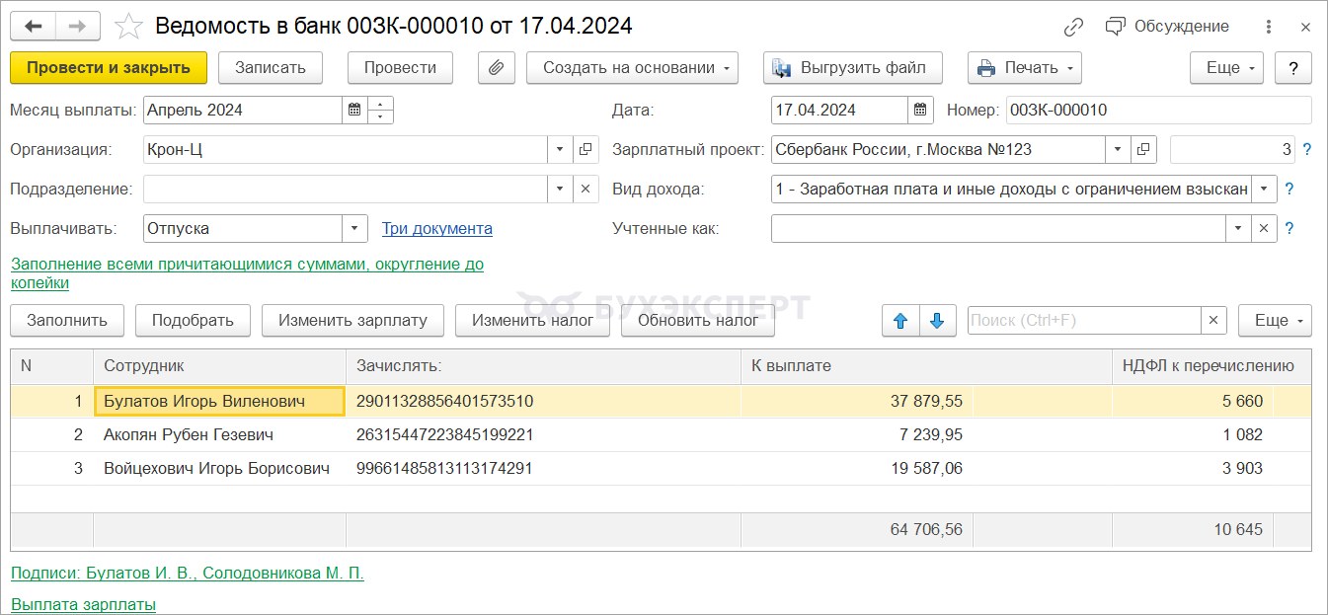Move row up with blue arrow
The width and height of the screenshot is (1328, 615).
coord(900,321)
